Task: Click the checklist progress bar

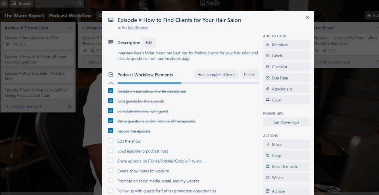Action: coord(188,83)
